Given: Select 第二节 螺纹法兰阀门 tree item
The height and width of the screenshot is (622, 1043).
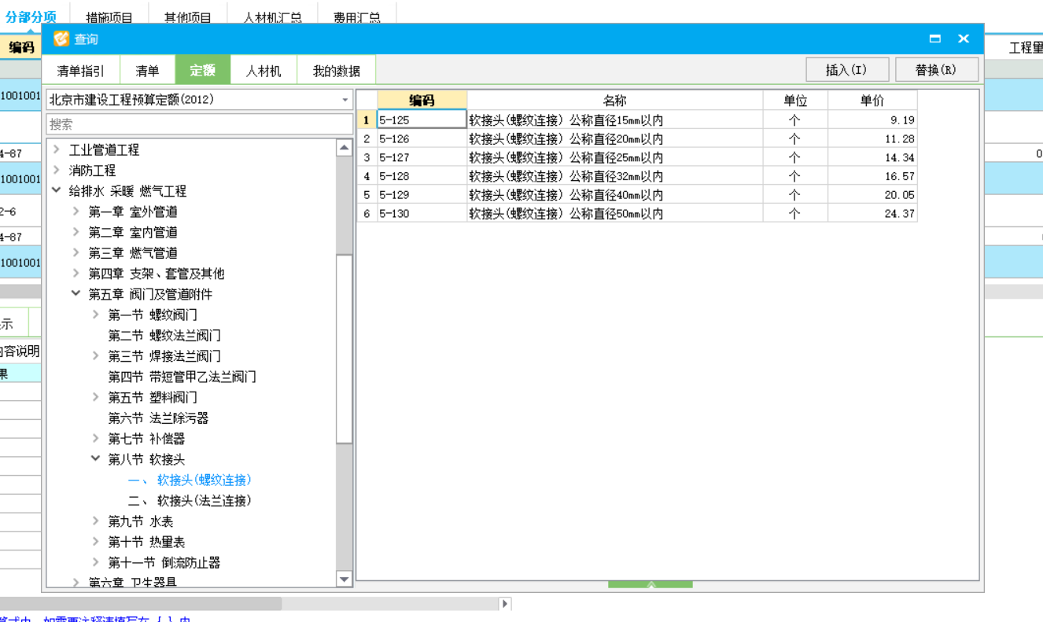Looking at the screenshot, I should pyautogui.click(x=164, y=336).
